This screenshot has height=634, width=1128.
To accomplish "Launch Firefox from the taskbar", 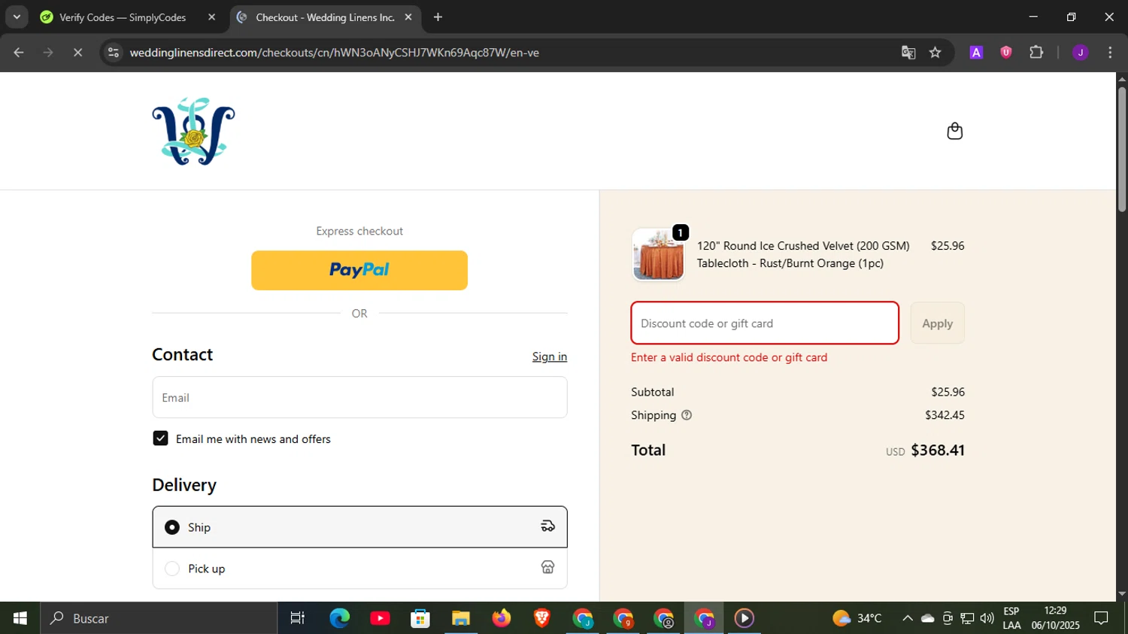I will click(501, 618).
